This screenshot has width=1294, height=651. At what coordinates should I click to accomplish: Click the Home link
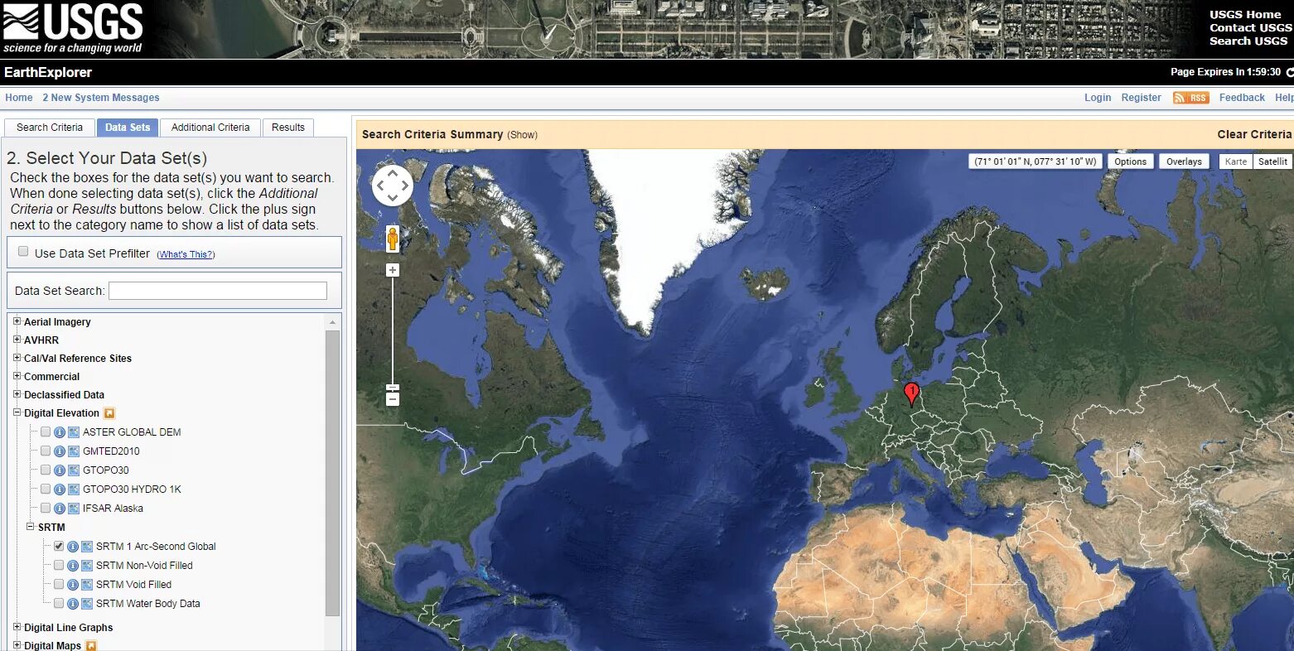pos(19,98)
